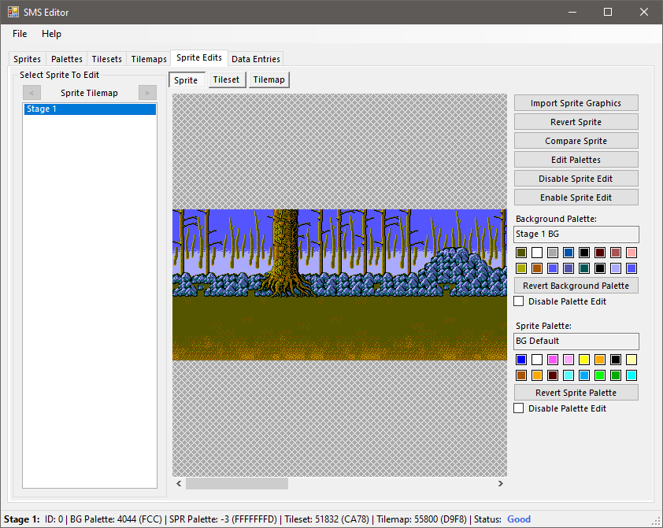Click Import Sprite Graphics button
This screenshot has height=528, width=663.
576,103
